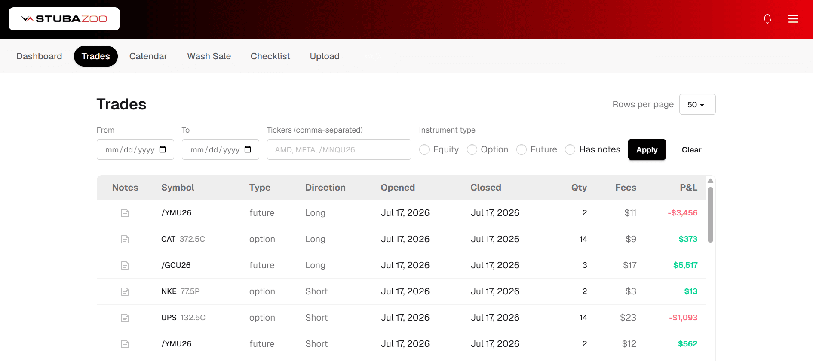The image size is (813, 361).
Task: Click the To date field
Action: 221,149
